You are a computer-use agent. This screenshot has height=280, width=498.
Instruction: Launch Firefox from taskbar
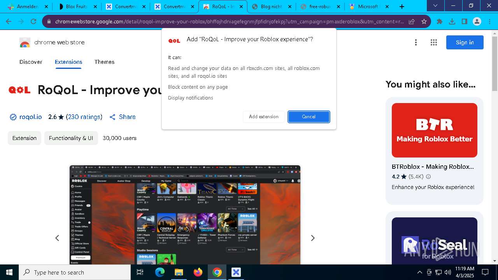pos(198,272)
